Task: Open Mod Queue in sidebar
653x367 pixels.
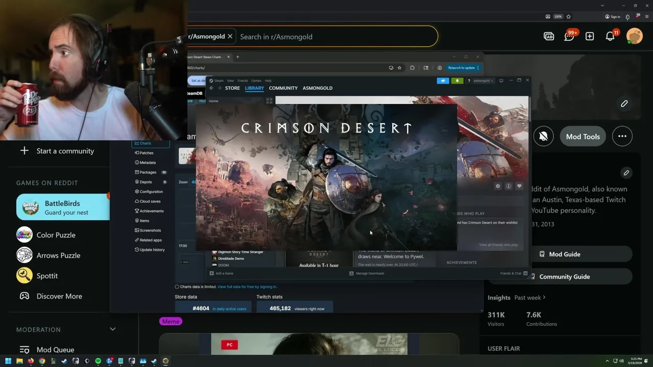Action: coord(47,350)
